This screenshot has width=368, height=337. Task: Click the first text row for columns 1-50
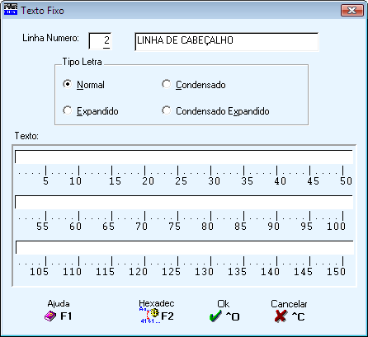click(184, 157)
